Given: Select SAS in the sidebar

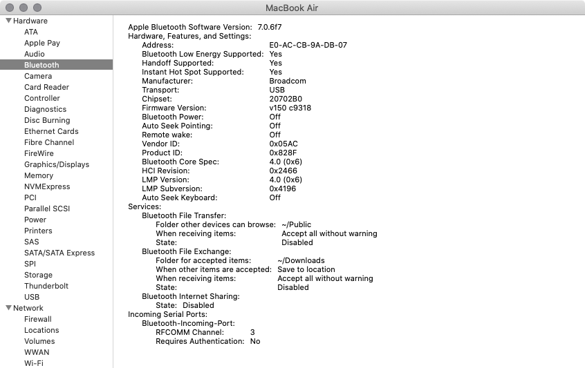Looking at the screenshot, I should point(31,242).
